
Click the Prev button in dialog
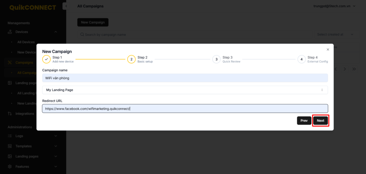[x=304, y=121]
